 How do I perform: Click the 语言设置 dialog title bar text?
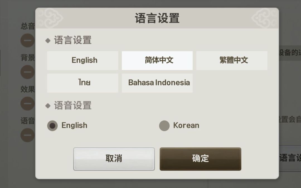point(157,18)
